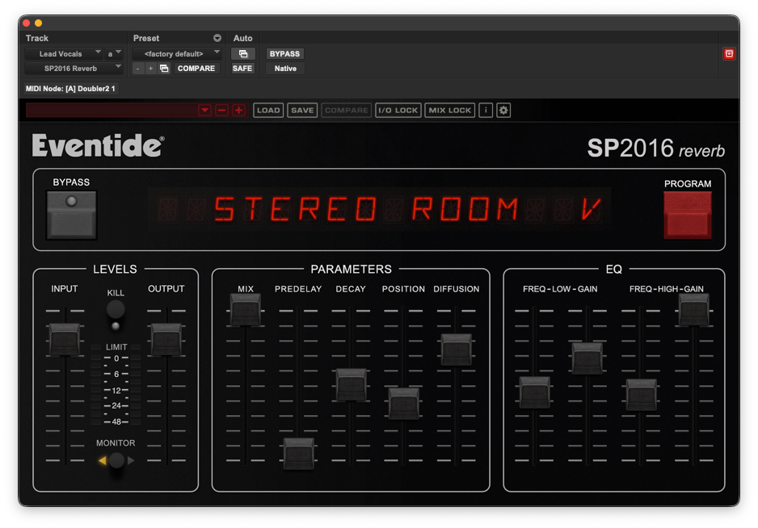Click the settings gear icon in the toolbar

(x=503, y=110)
